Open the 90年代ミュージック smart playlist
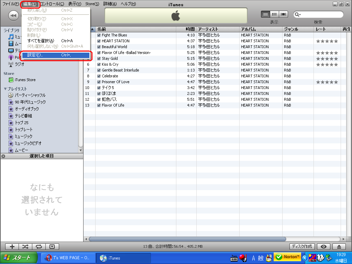This screenshot has height=264, width=352. coord(27,102)
